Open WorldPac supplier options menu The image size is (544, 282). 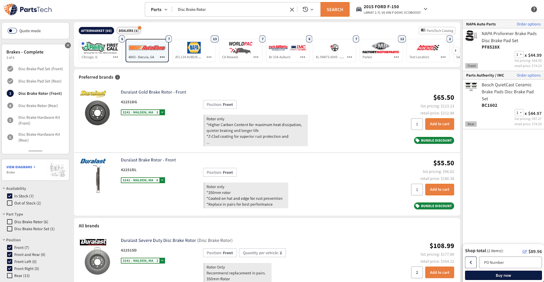(256, 57)
